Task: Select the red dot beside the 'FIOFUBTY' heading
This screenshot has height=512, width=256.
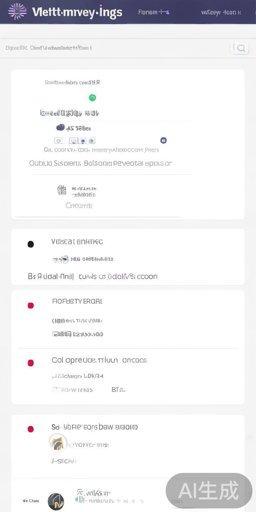Action: point(31,306)
